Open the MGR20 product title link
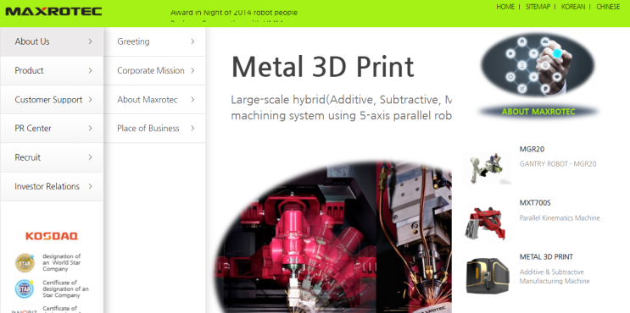 coord(532,149)
